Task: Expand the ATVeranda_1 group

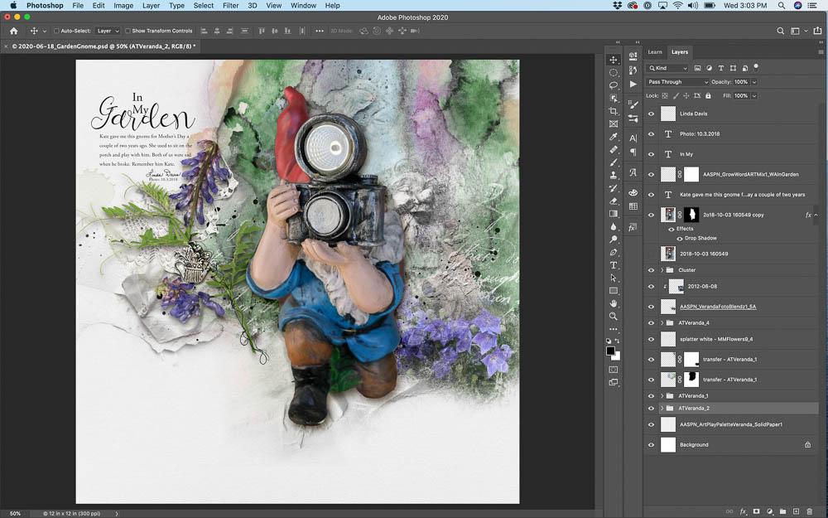Action: [x=662, y=396]
